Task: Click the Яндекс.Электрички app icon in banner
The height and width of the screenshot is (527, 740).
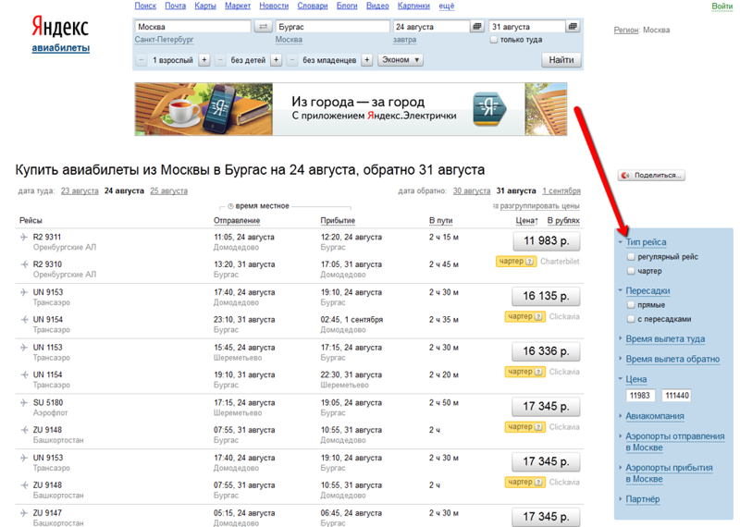Action: (489, 109)
